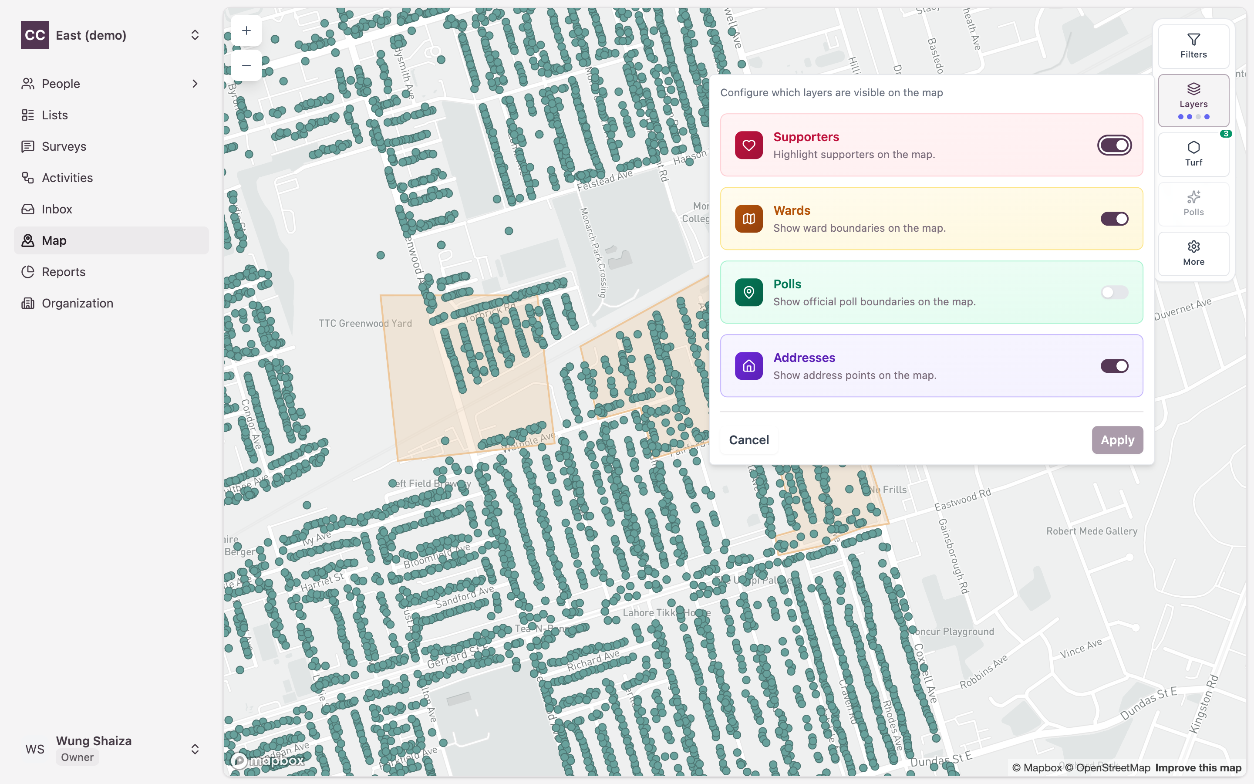
Task: Open the Wung Shaiza user menu chevrons
Action: pyautogui.click(x=195, y=749)
